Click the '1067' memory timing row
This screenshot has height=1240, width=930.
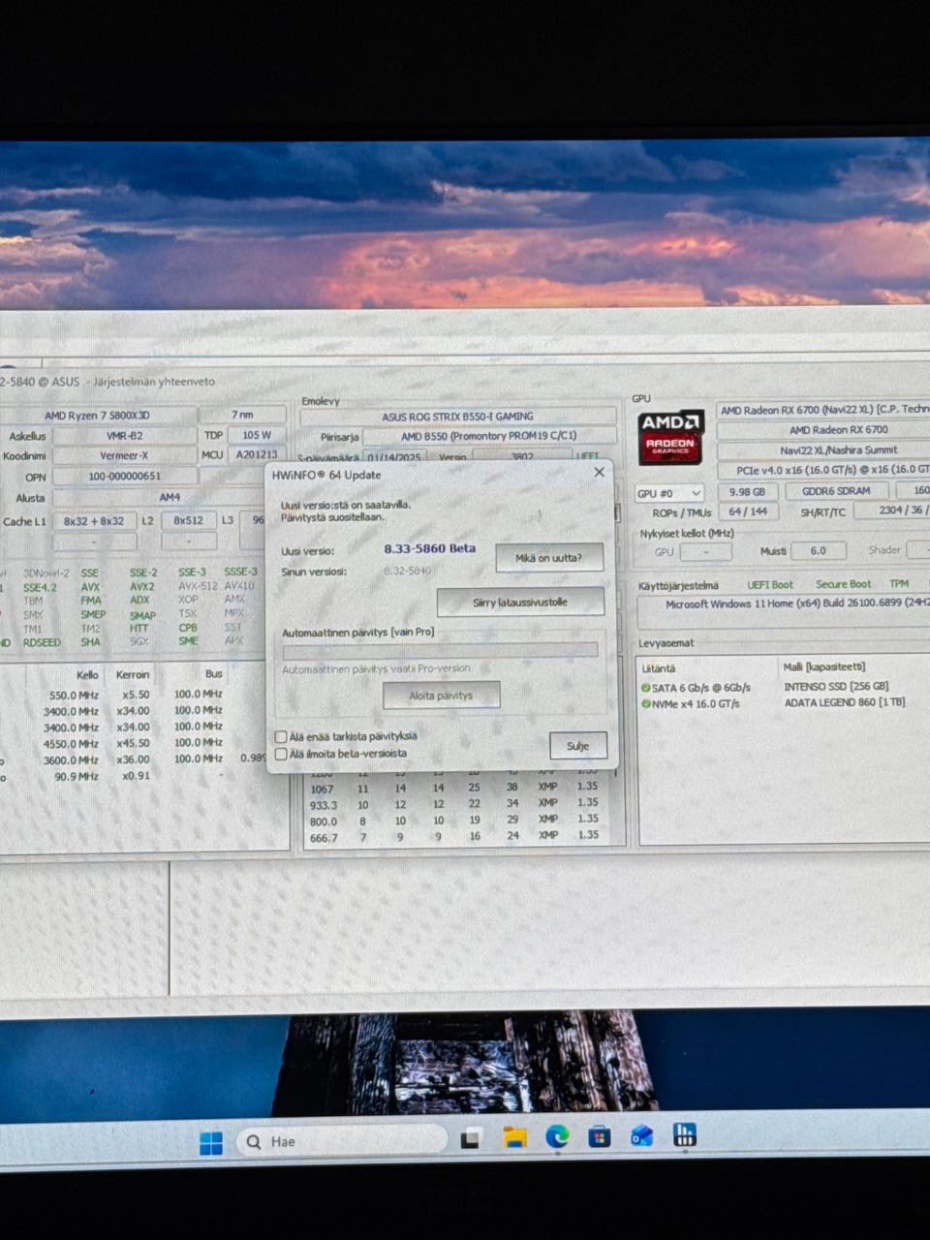(x=455, y=788)
